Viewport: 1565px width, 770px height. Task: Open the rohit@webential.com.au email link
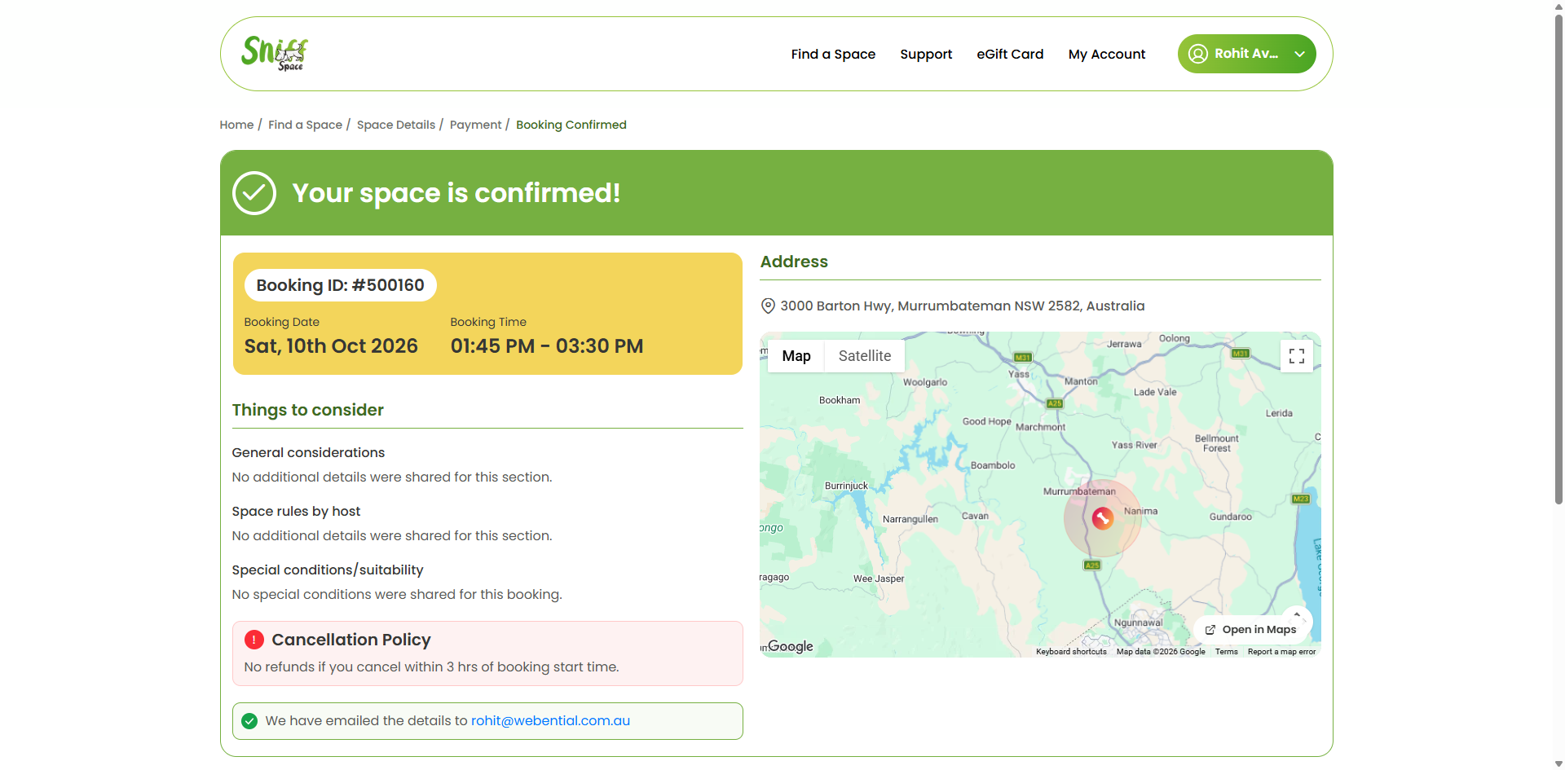(x=550, y=721)
